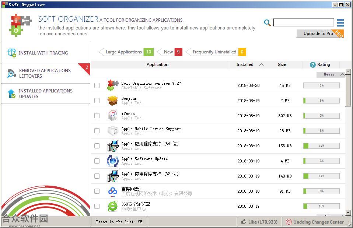Select the "Apple Software Update" name
The image size is (353, 228).
click(144, 159)
